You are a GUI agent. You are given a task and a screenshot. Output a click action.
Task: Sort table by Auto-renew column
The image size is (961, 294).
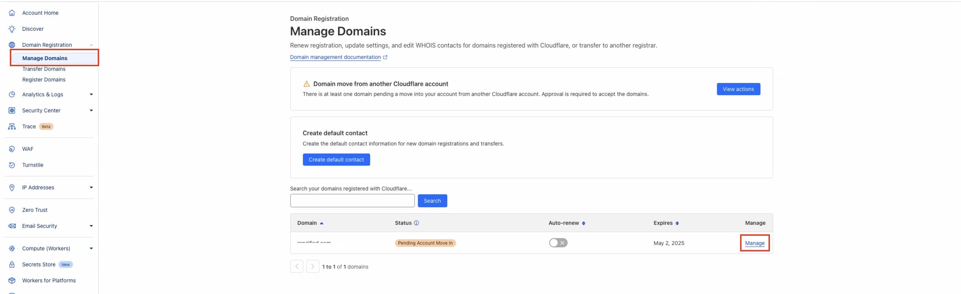[x=583, y=223]
